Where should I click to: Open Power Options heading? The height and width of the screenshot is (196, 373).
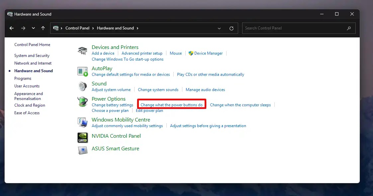(109, 99)
